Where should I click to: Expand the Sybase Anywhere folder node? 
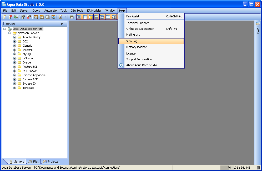click(x=14, y=75)
